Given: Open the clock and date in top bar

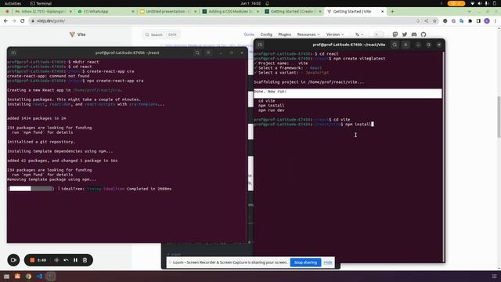Looking at the screenshot, I should point(250,3).
